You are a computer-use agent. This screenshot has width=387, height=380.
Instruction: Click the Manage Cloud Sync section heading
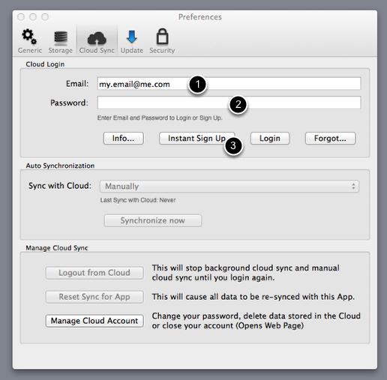pos(57,248)
